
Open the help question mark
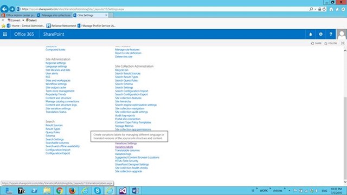pyautogui.click(x=331, y=34)
